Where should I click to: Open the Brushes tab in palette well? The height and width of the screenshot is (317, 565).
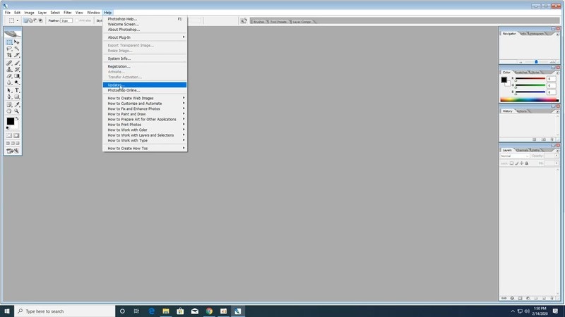pyautogui.click(x=259, y=21)
